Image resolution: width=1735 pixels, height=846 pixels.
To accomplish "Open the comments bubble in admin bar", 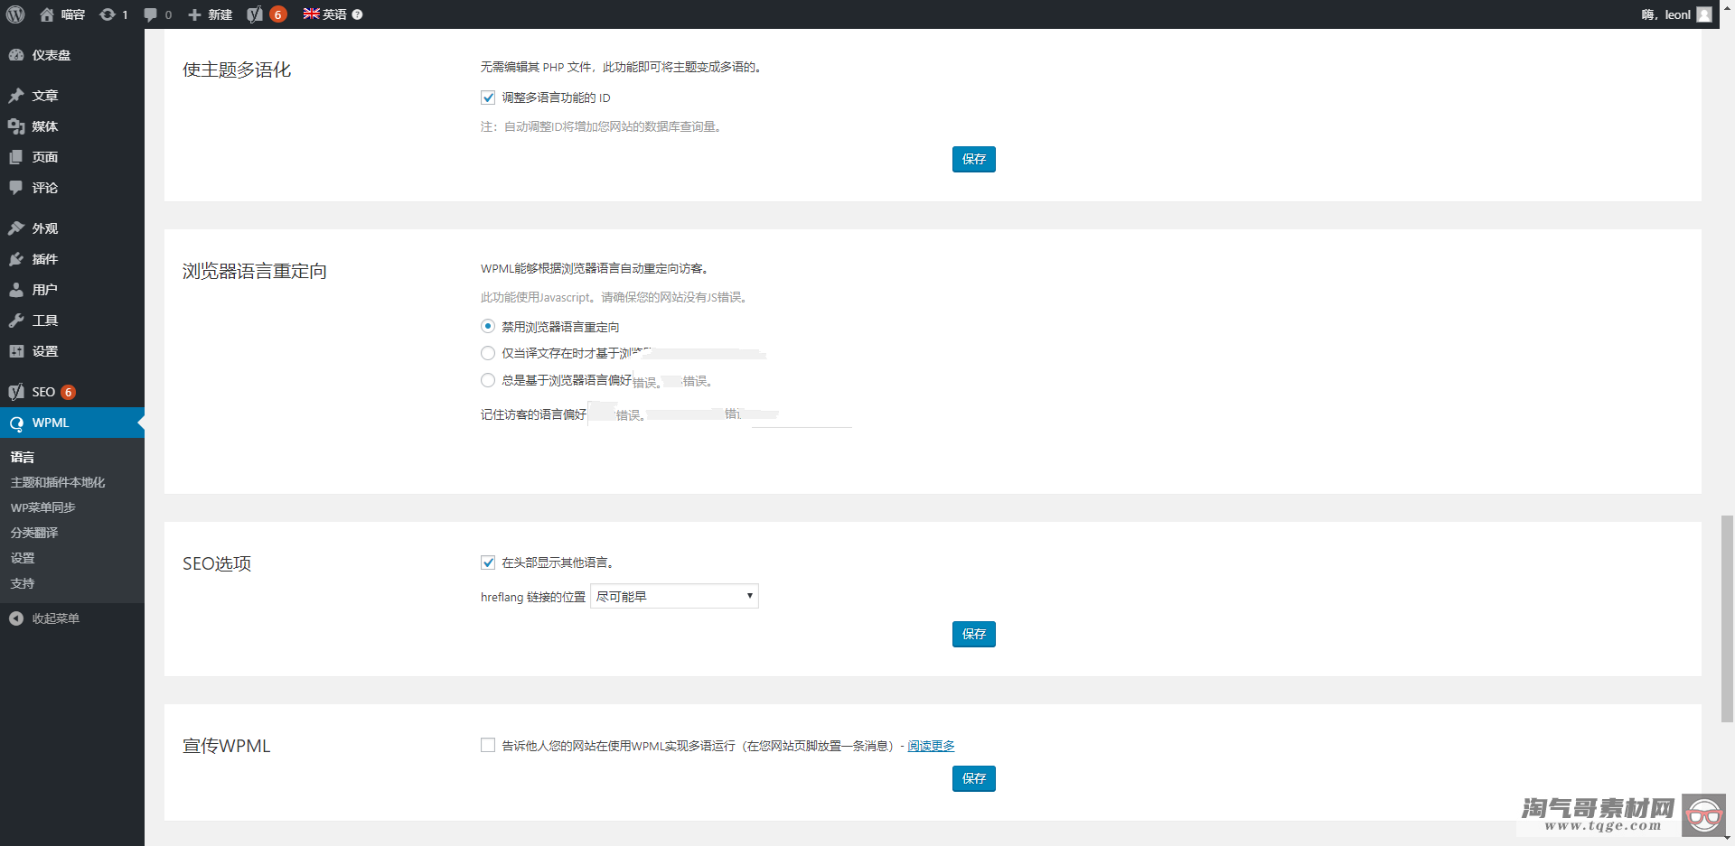I will pos(150,14).
